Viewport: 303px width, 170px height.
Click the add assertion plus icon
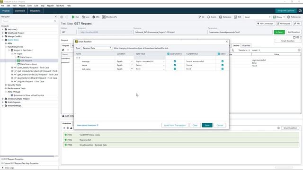pyautogui.click(x=64, y=128)
